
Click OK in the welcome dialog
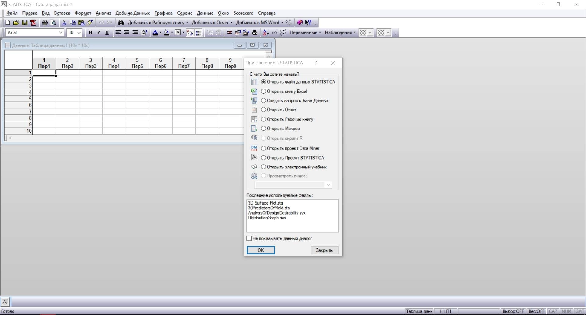tap(260, 250)
